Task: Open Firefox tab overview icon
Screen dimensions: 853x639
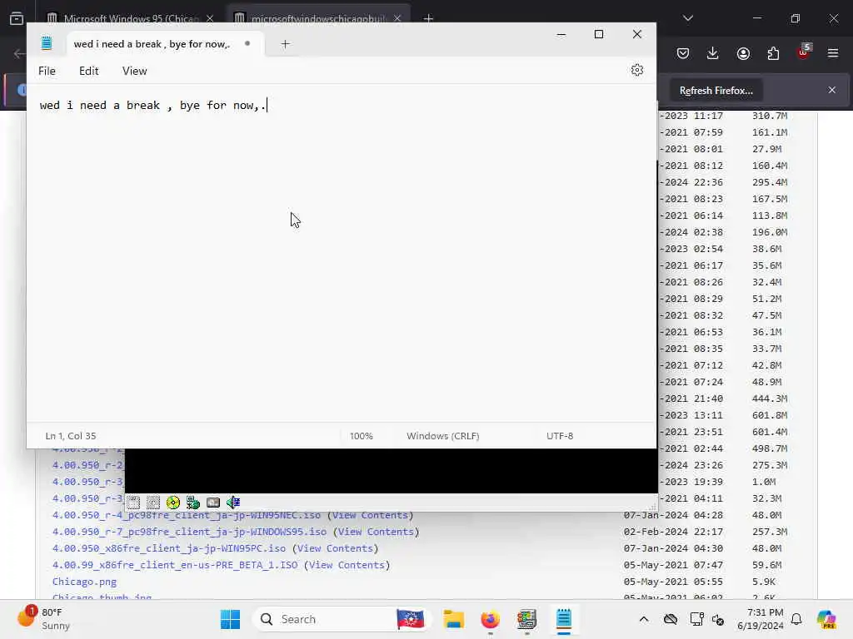Action: tap(17, 18)
